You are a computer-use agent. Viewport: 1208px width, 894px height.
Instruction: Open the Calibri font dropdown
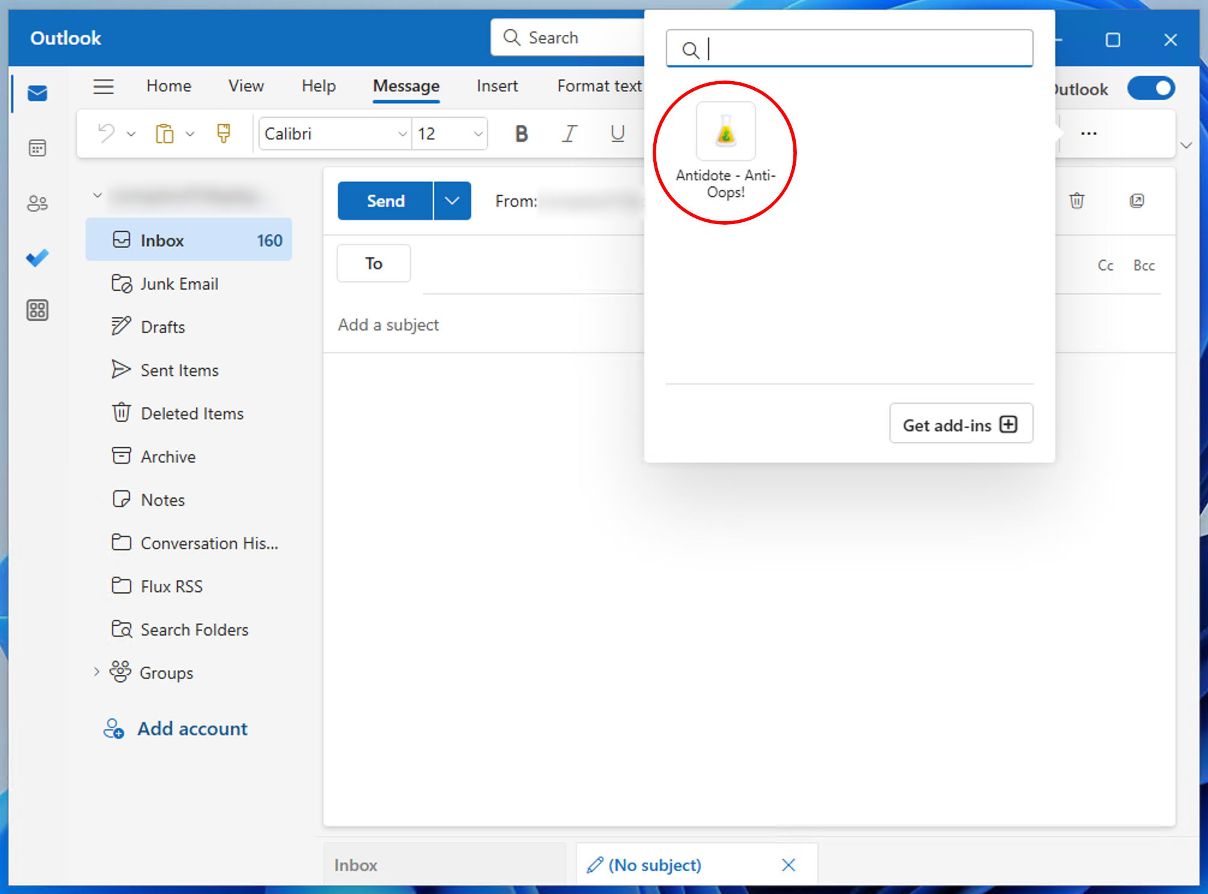(x=402, y=133)
